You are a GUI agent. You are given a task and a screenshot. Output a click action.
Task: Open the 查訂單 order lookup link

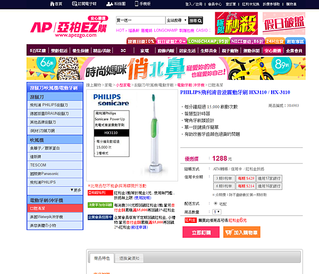231,4
